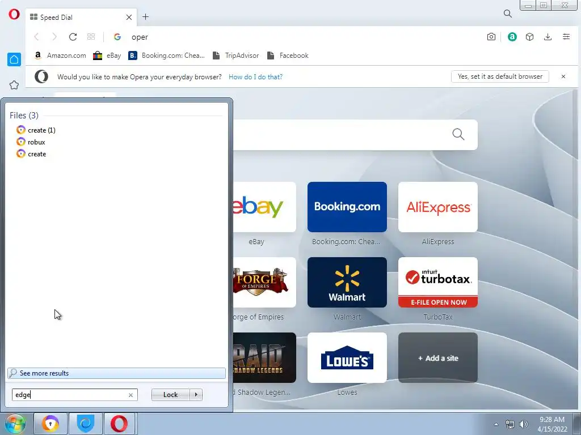Open the Lowe's speed dial tile
Screen dimensions: 581x435
347,358
